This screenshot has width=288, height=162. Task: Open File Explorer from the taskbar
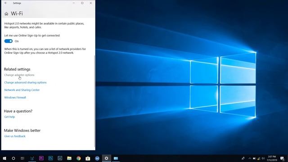coord(69,158)
